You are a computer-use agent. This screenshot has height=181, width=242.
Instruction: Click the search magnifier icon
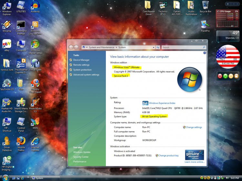click(204, 47)
